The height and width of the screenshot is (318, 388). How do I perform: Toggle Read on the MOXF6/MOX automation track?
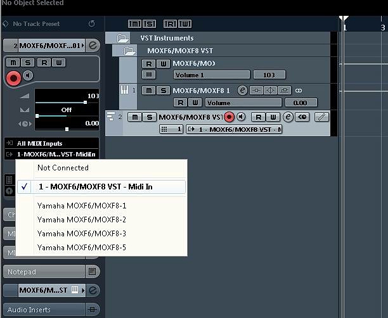pos(148,64)
